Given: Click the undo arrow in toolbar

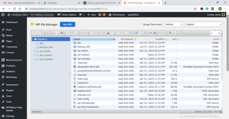Looking at the screenshot, I should (81, 33).
